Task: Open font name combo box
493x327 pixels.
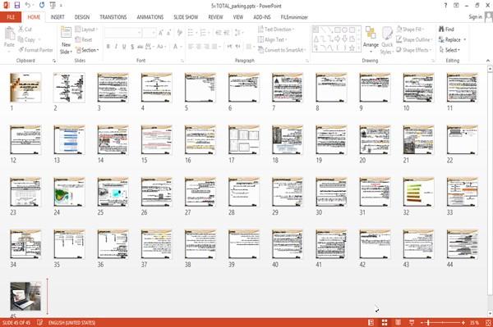Action: (123, 32)
